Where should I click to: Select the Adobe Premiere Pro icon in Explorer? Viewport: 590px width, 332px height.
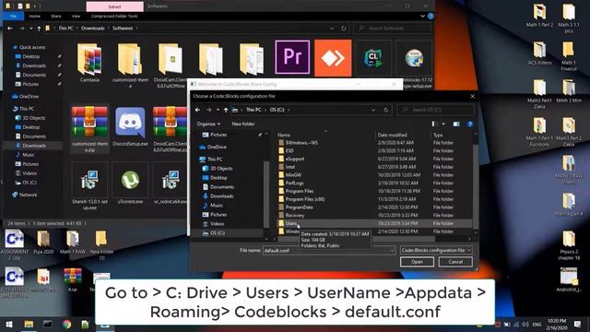[292, 57]
